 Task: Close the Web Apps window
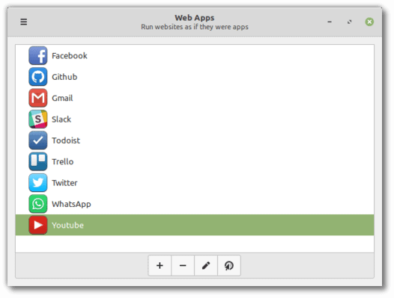coord(369,22)
